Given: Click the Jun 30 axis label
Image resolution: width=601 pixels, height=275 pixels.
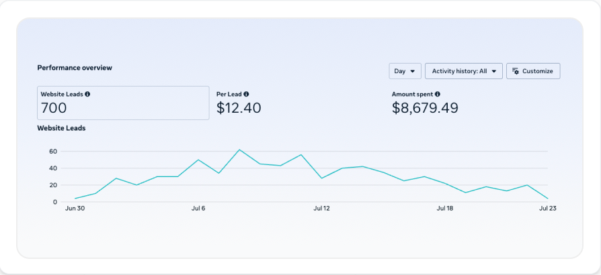Looking at the screenshot, I should click(x=75, y=209).
